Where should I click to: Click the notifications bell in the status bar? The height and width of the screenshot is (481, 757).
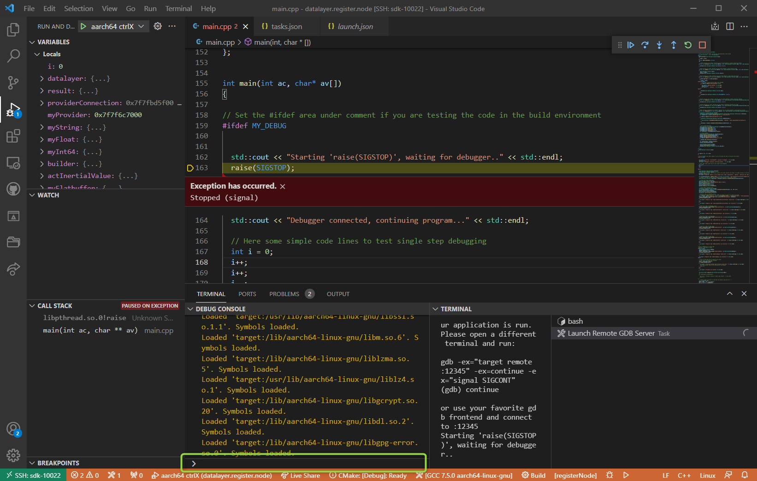[x=745, y=475]
